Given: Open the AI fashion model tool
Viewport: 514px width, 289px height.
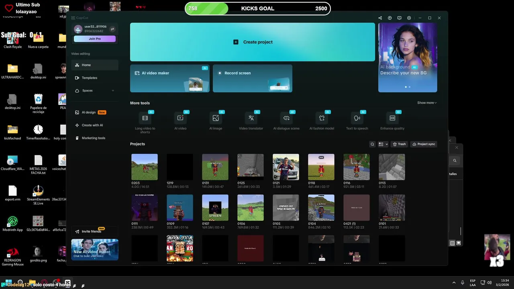Looking at the screenshot, I should (322, 118).
